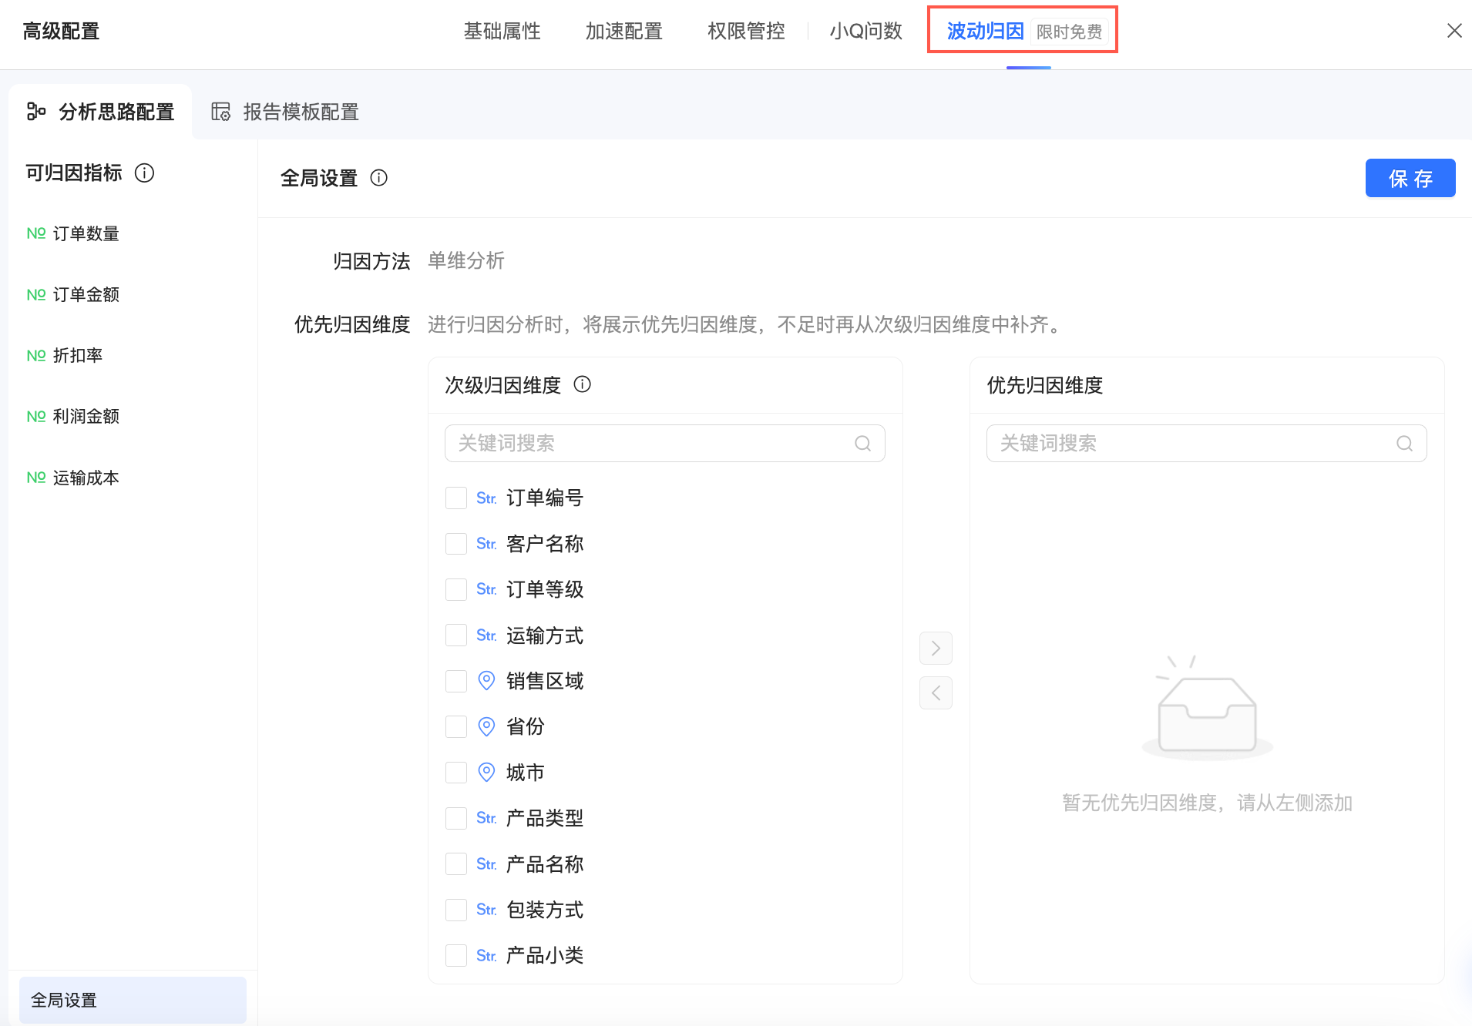Click the 保存 button
Viewport: 1472px width, 1026px height.
pos(1410,178)
